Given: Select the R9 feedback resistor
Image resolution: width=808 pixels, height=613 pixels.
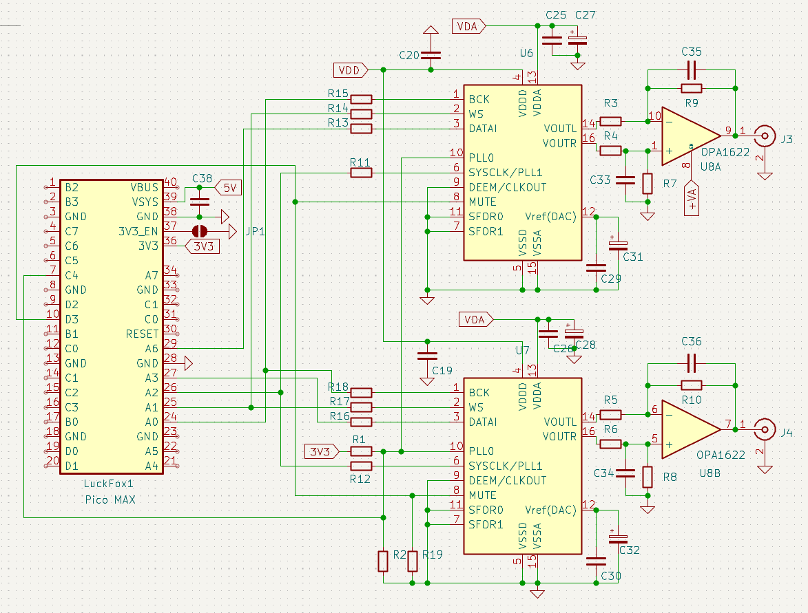Looking at the screenshot, I should point(691,88).
